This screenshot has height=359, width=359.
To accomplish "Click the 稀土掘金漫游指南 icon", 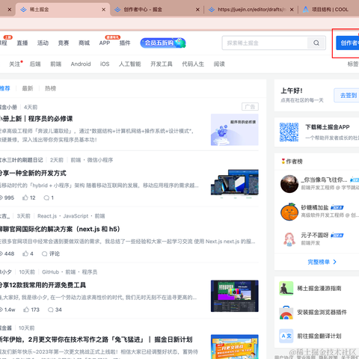I will coord(286,289).
